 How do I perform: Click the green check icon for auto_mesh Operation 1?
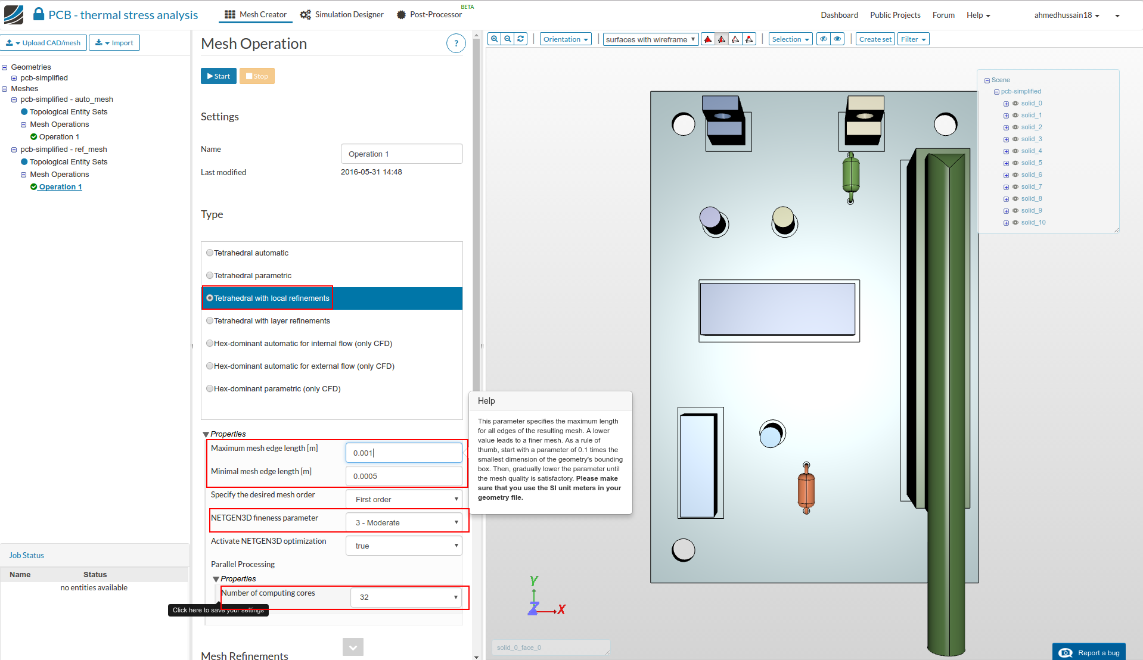pyautogui.click(x=34, y=137)
